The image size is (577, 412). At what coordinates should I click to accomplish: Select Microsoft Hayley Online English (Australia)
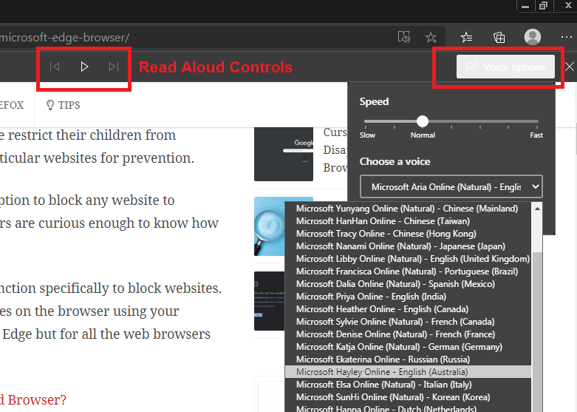(x=408, y=372)
